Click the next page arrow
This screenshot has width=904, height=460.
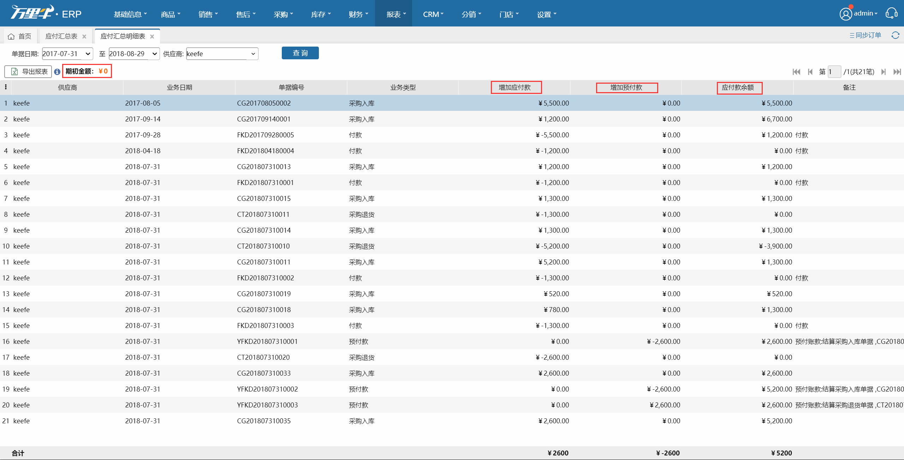(x=884, y=72)
